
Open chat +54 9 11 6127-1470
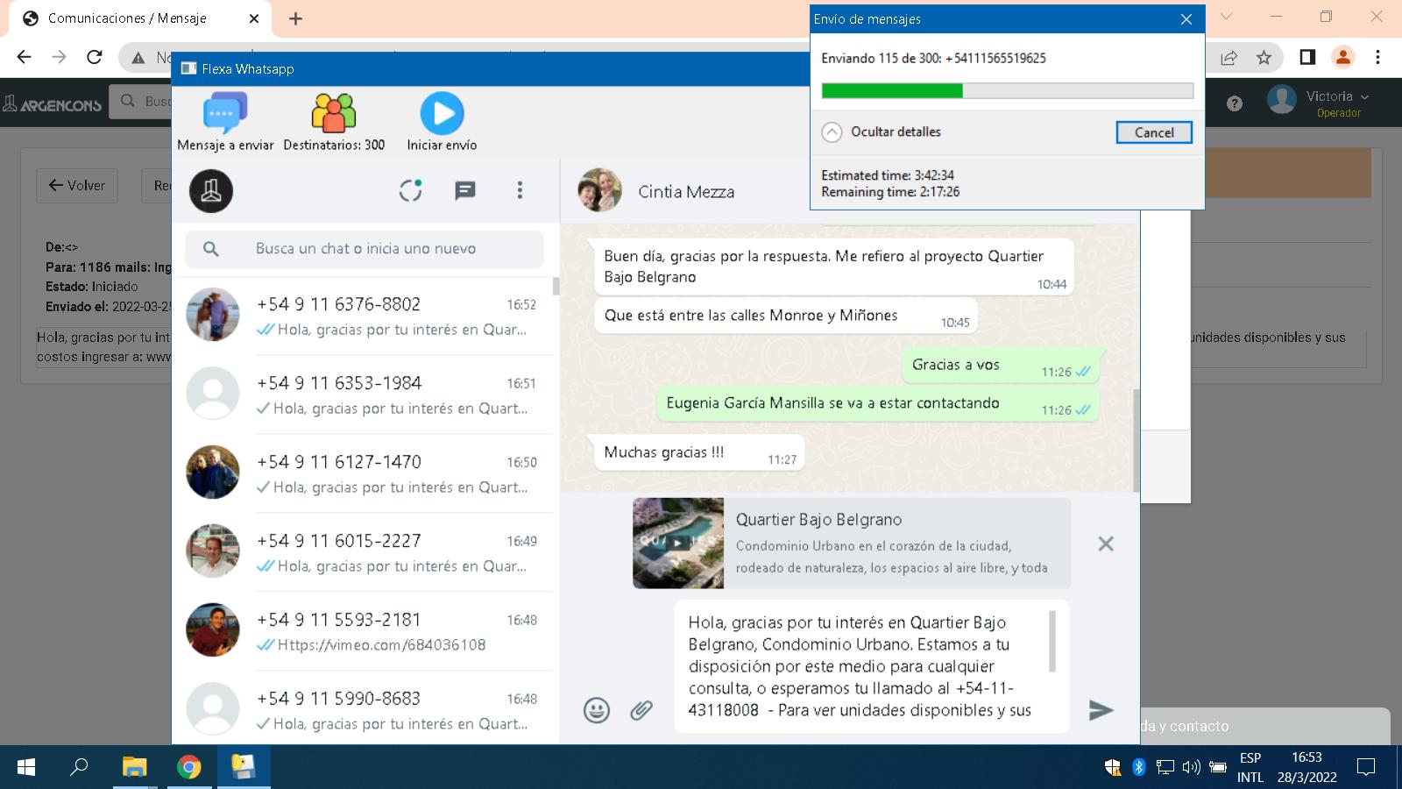365,473
